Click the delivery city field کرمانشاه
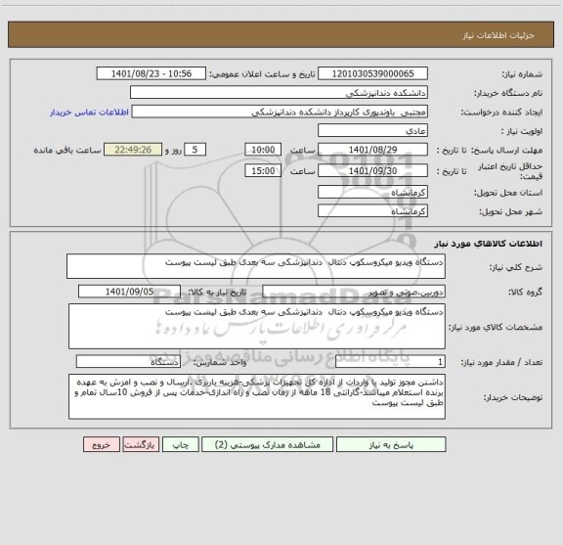Screen dimensions: 563x545 coord(372,210)
